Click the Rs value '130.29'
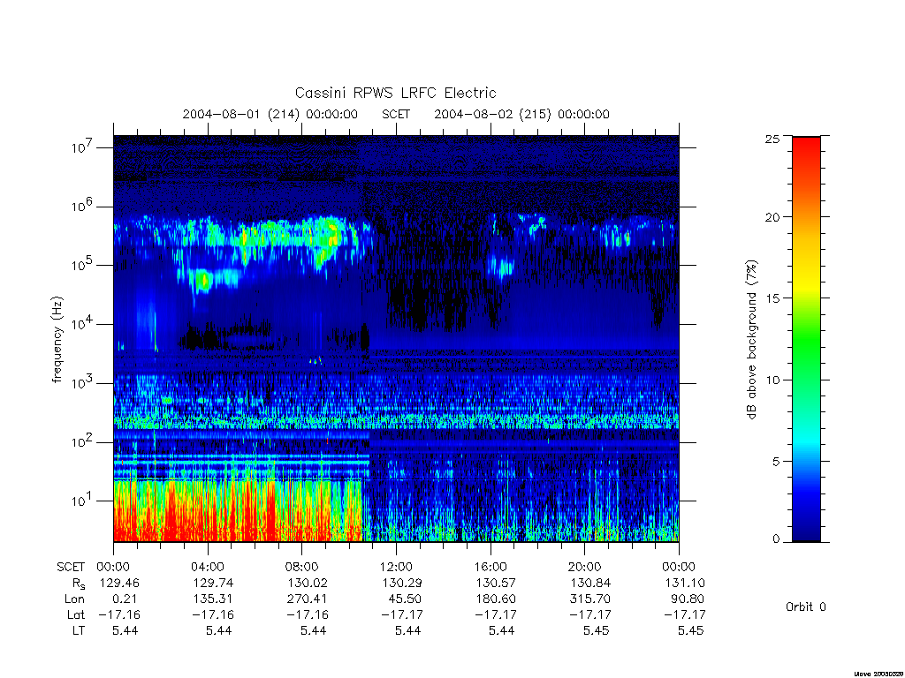The width and height of the screenshot is (905, 678). click(x=402, y=583)
